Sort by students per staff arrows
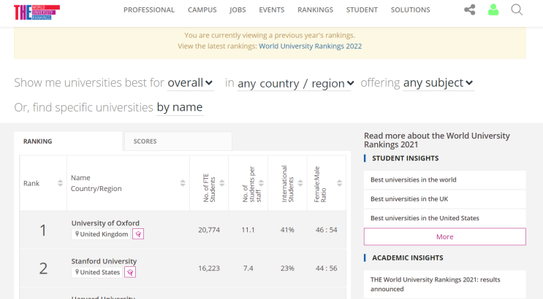This screenshot has width=543, height=299. tap(261, 183)
